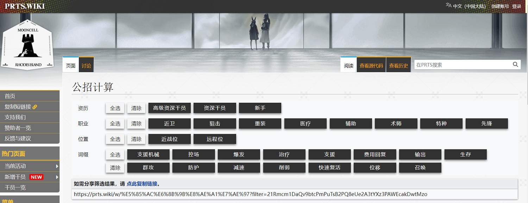
Task: Click the PRTS.WIKI site title
Action: pyautogui.click(x=25, y=6)
